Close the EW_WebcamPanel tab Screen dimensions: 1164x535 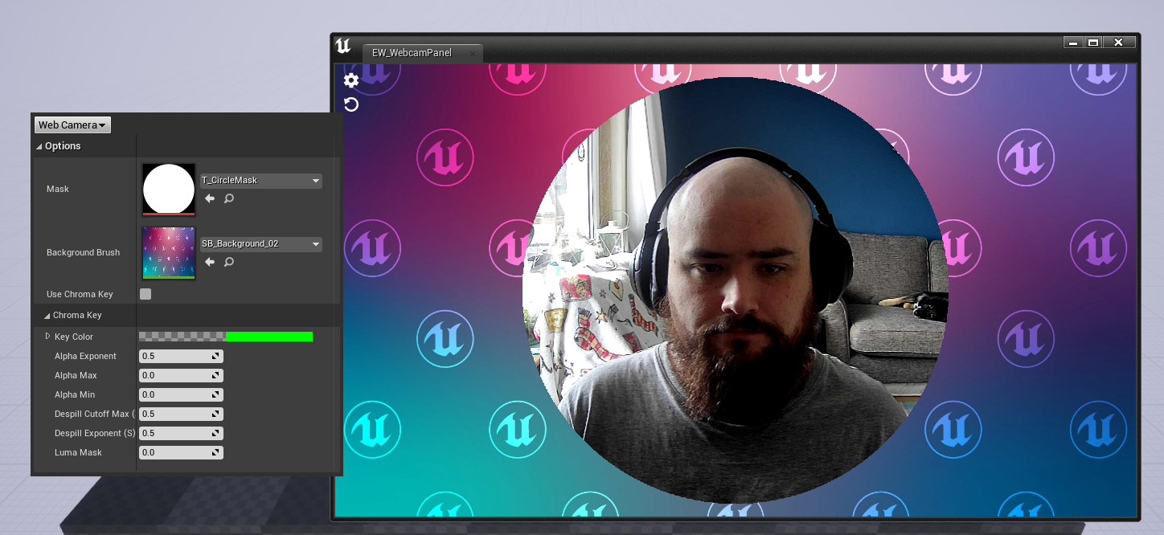[473, 54]
